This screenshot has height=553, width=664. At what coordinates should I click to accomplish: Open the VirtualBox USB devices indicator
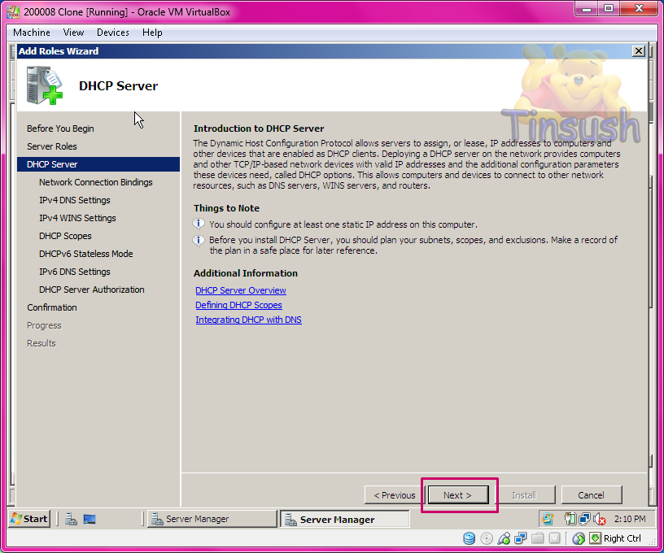point(504,538)
